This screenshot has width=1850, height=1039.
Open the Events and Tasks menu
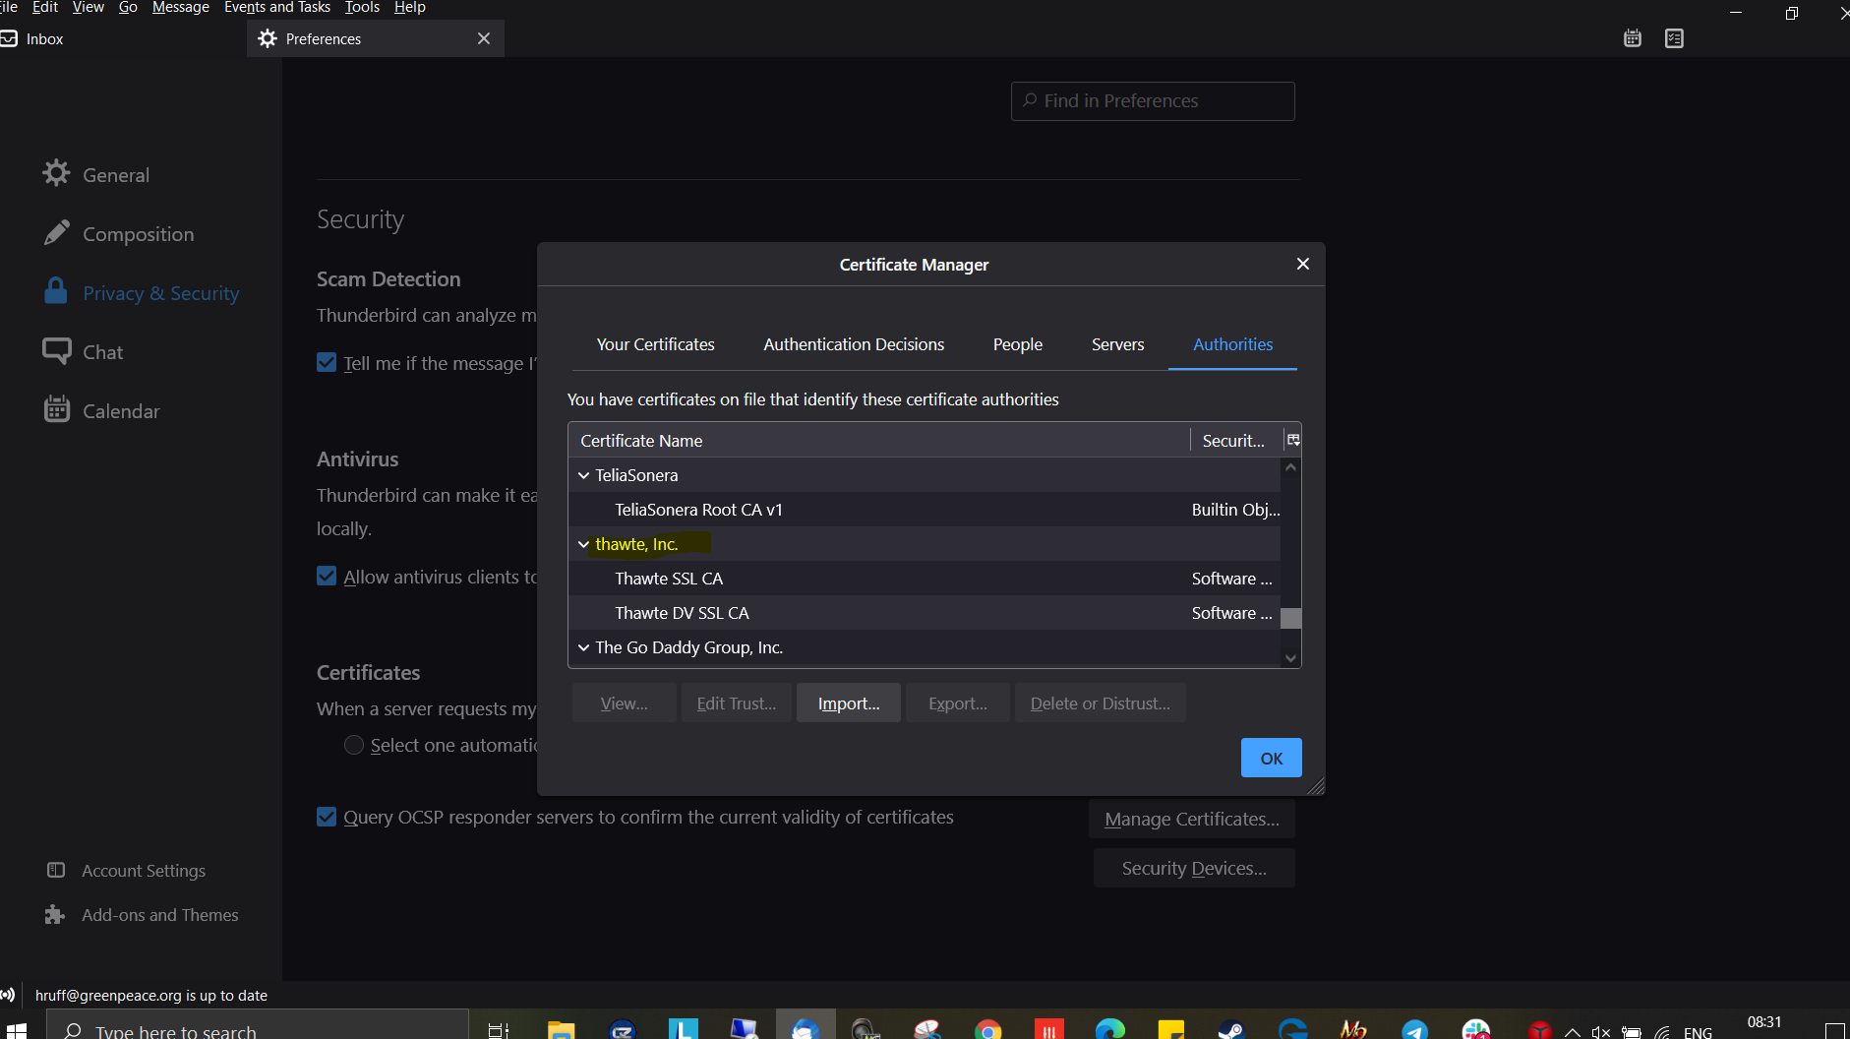[277, 8]
